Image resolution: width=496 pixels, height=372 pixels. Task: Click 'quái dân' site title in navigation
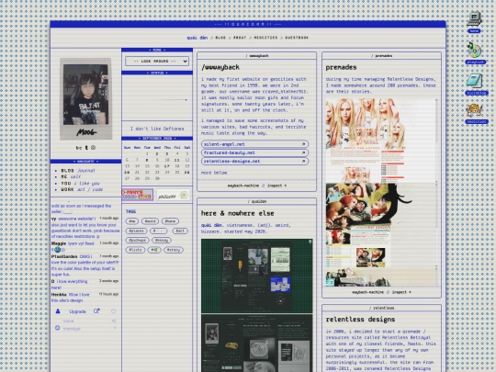(x=197, y=38)
